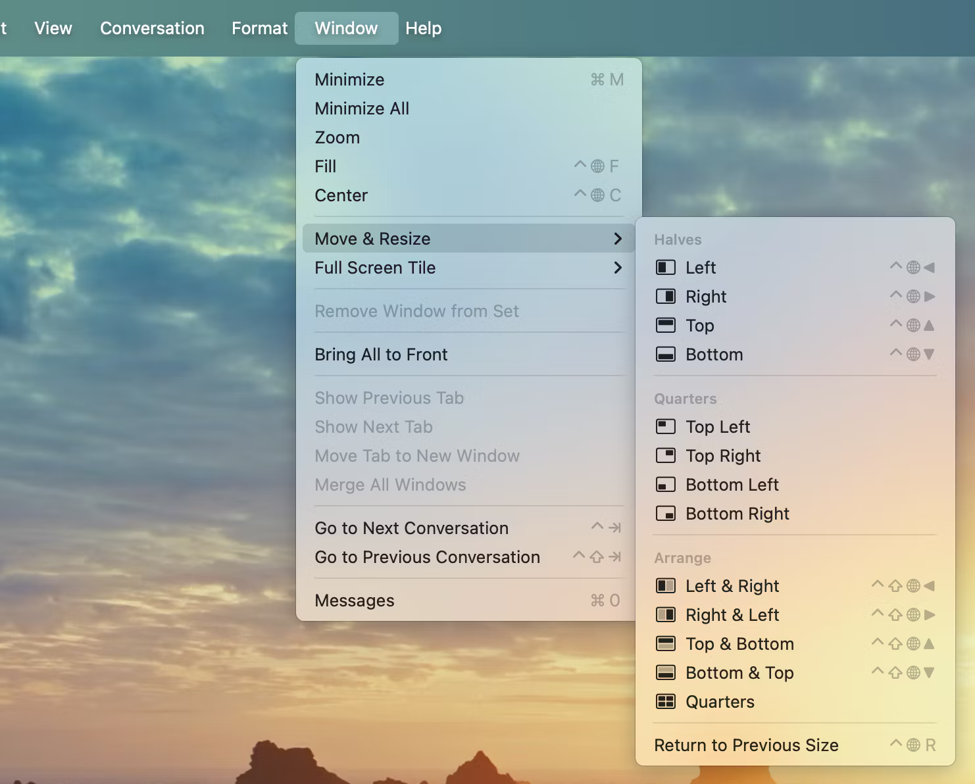Viewport: 975px width, 784px height.
Task: Click the Right & Left label
Action: pos(732,615)
